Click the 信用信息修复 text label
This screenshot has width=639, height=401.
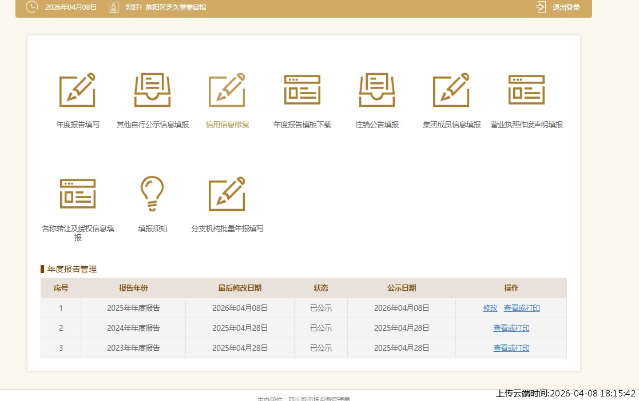(227, 125)
